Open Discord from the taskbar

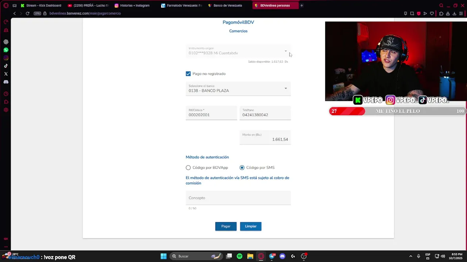(x=282, y=256)
